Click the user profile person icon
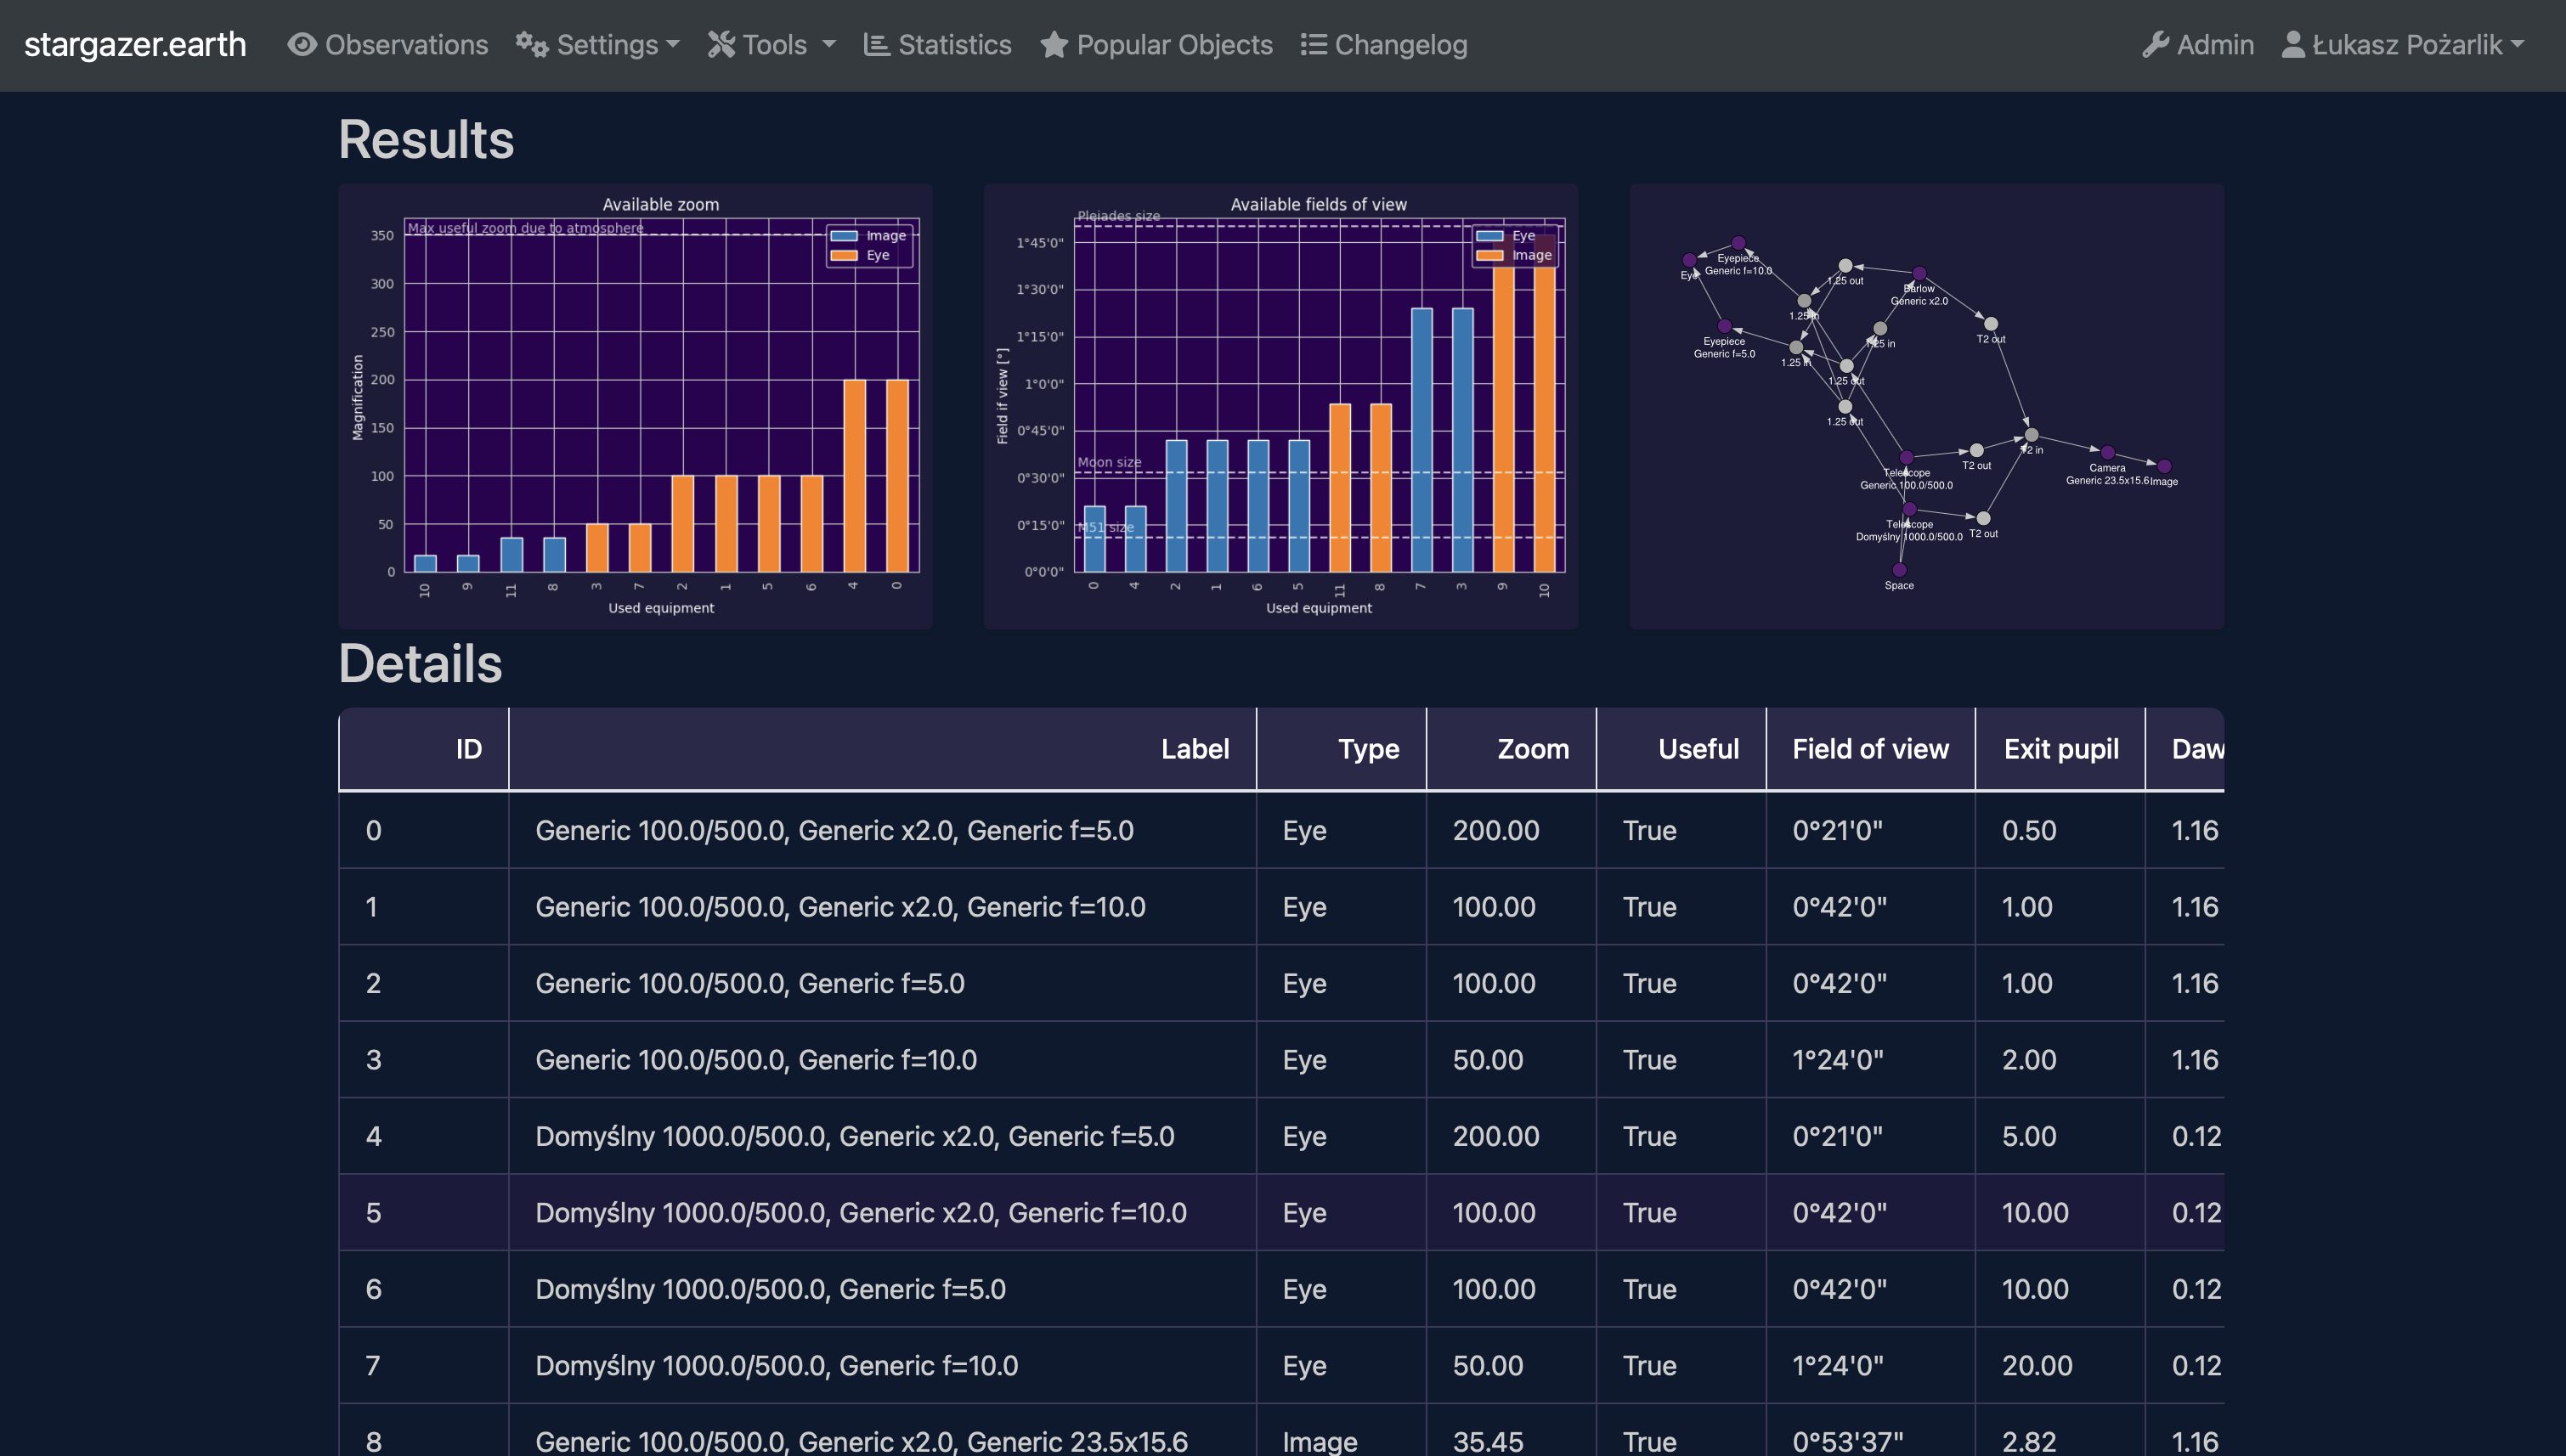This screenshot has width=2566, height=1456. [2293, 45]
